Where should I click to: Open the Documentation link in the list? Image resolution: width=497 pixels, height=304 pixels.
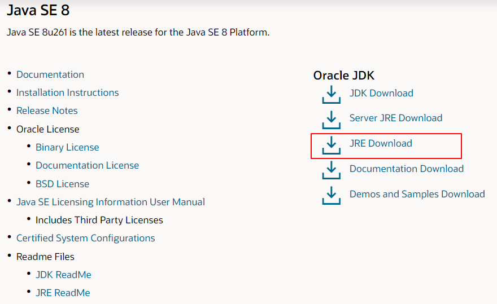coord(50,74)
